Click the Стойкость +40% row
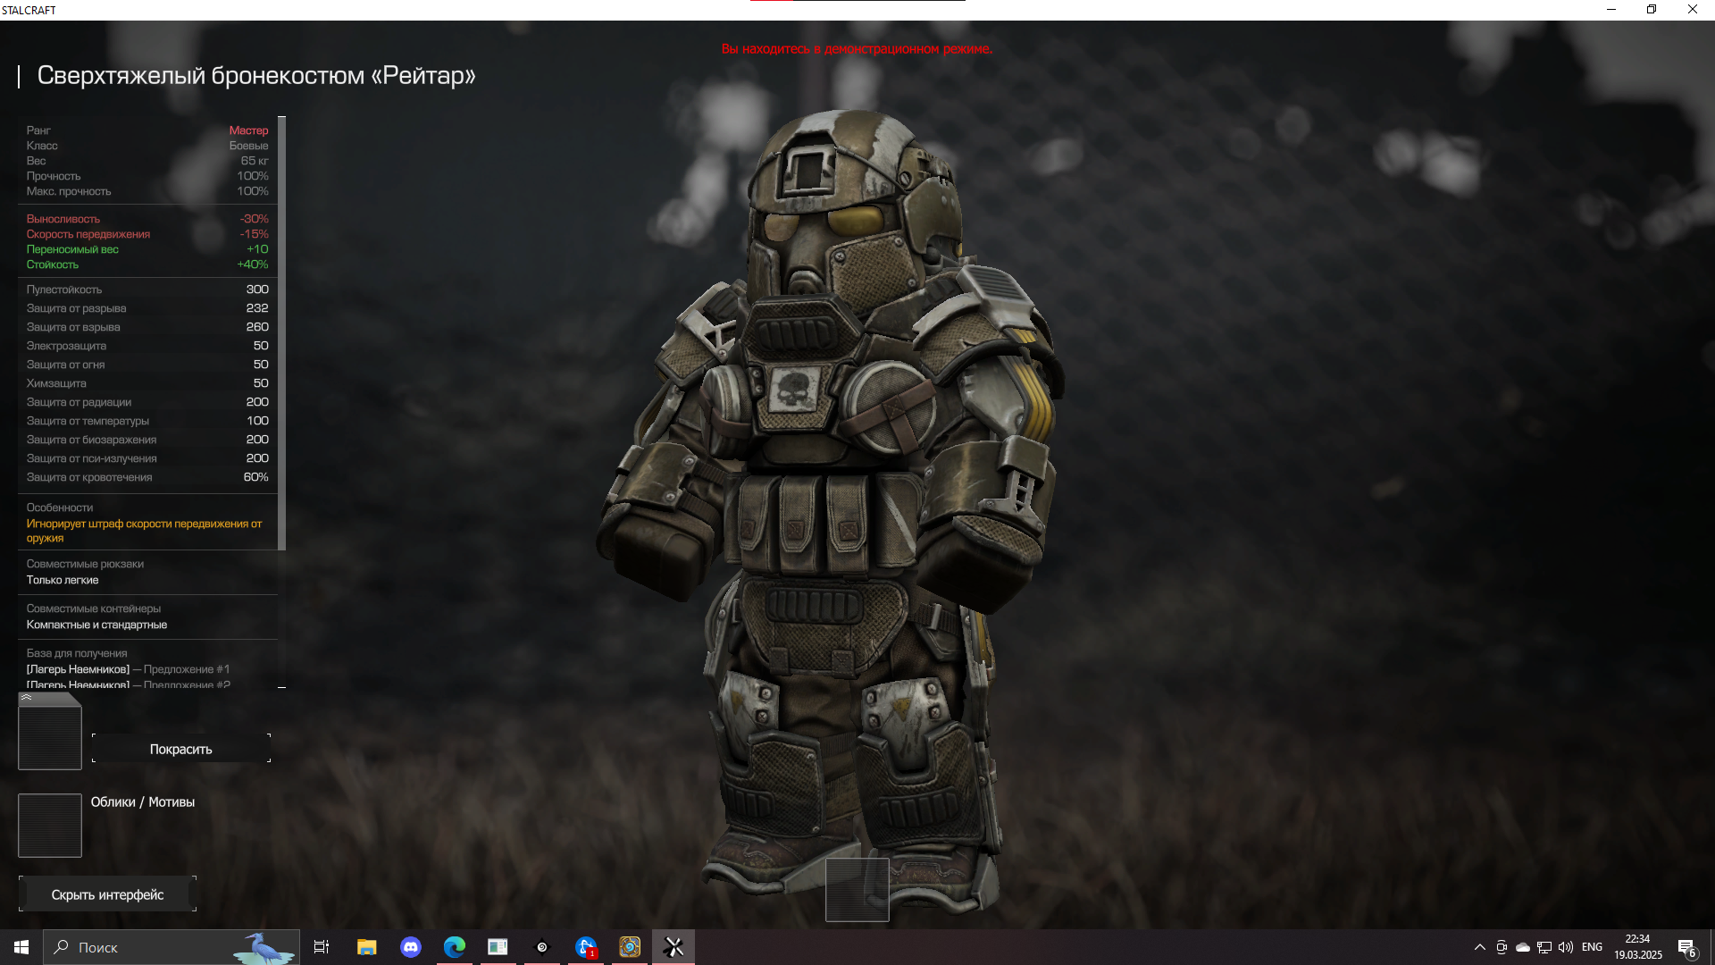Viewport: 1715px width, 965px height. [147, 264]
